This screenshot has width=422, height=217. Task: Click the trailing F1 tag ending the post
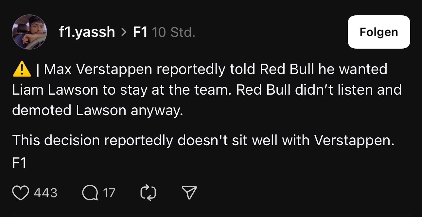19,163
